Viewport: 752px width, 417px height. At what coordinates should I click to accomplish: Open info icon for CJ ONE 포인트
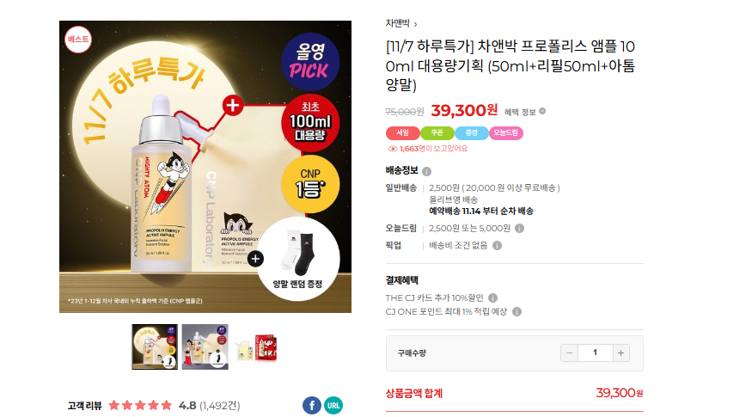tap(517, 312)
